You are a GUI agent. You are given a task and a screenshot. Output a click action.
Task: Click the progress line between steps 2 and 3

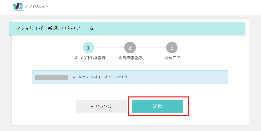pos(151,47)
